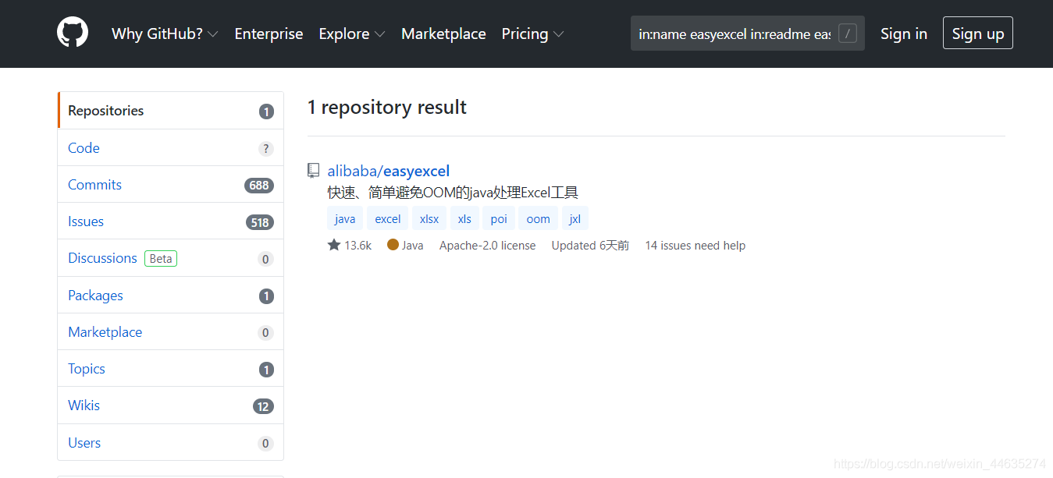Click the slash shortcut icon in search box
The height and width of the screenshot is (478, 1053).
(x=847, y=34)
